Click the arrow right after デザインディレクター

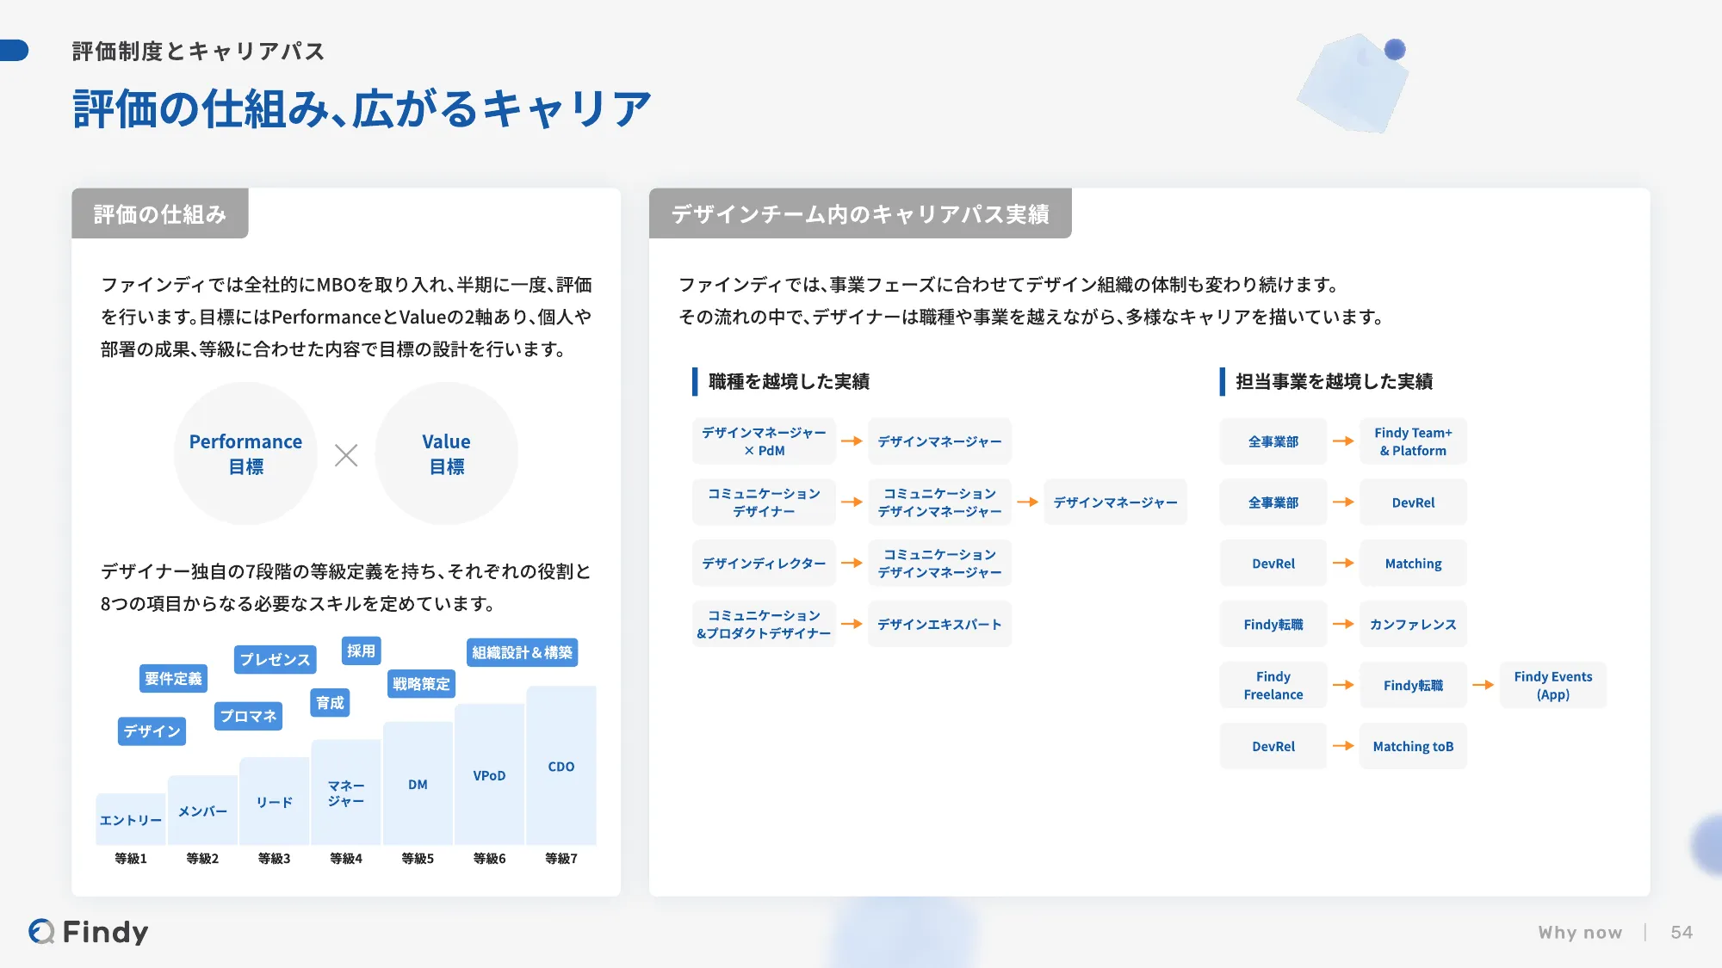click(x=852, y=563)
